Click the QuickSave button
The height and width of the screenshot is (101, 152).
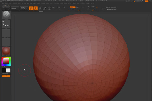(x=129, y=1)
